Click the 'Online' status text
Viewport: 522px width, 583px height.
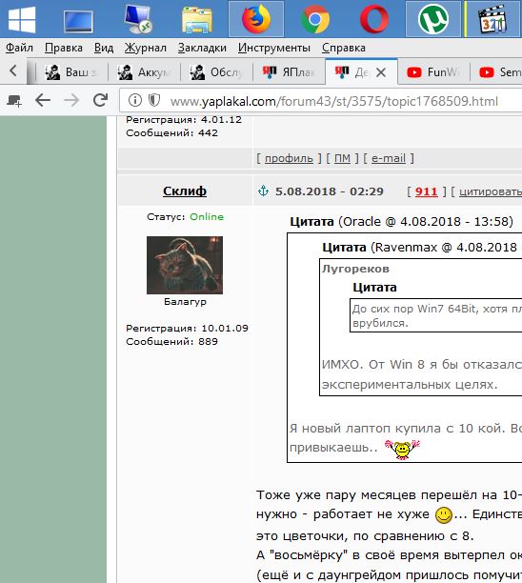207,217
